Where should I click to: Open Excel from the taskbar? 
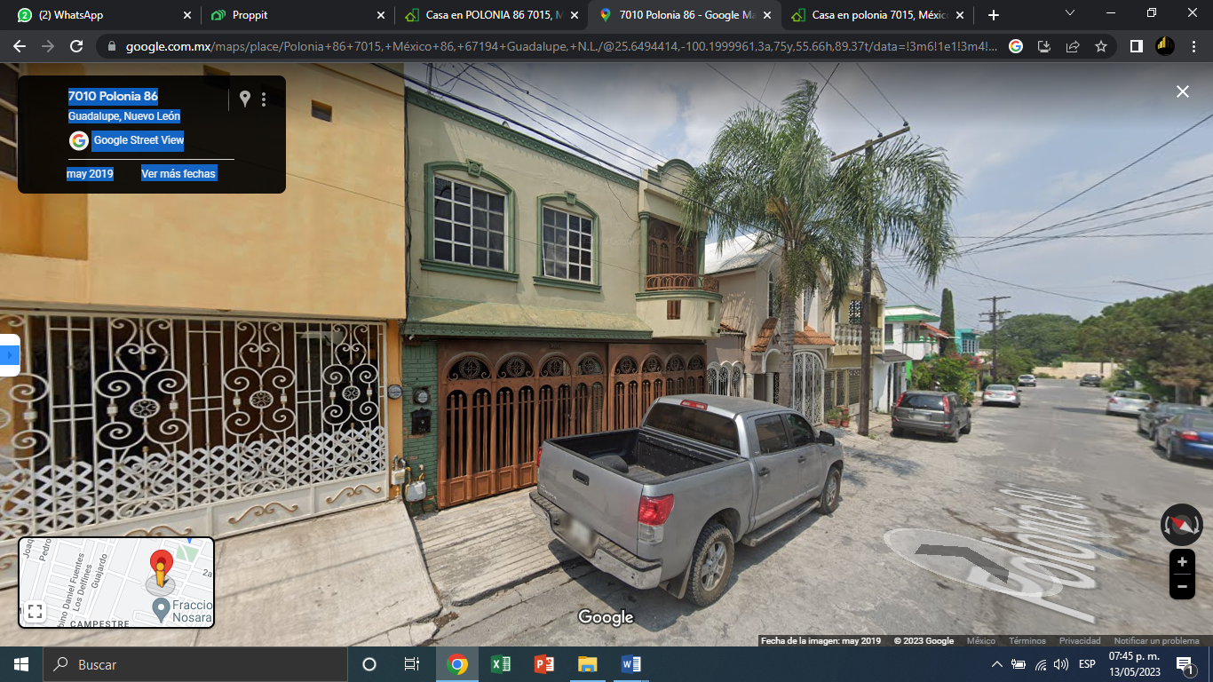(x=500, y=664)
